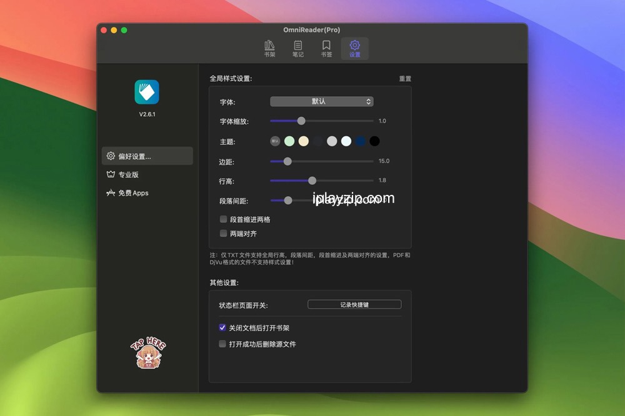Click the V2.6.1 version label
The image size is (625, 416).
147,114
